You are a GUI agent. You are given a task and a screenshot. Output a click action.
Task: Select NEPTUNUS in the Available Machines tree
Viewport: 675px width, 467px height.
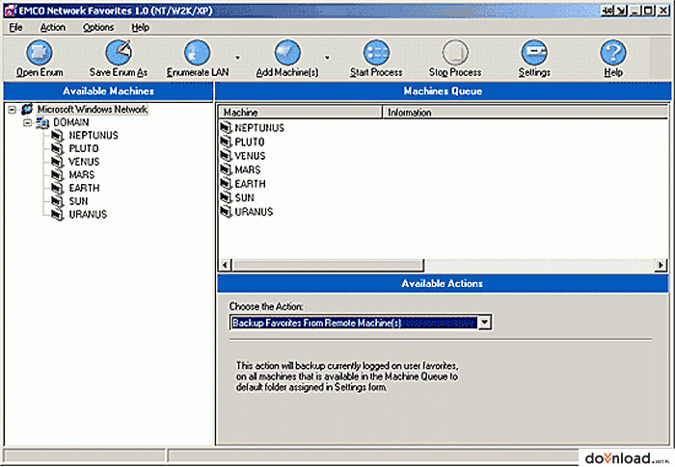pyautogui.click(x=94, y=136)
